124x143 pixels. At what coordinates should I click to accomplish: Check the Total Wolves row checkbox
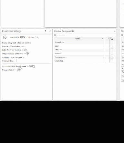tap(111, 57)
